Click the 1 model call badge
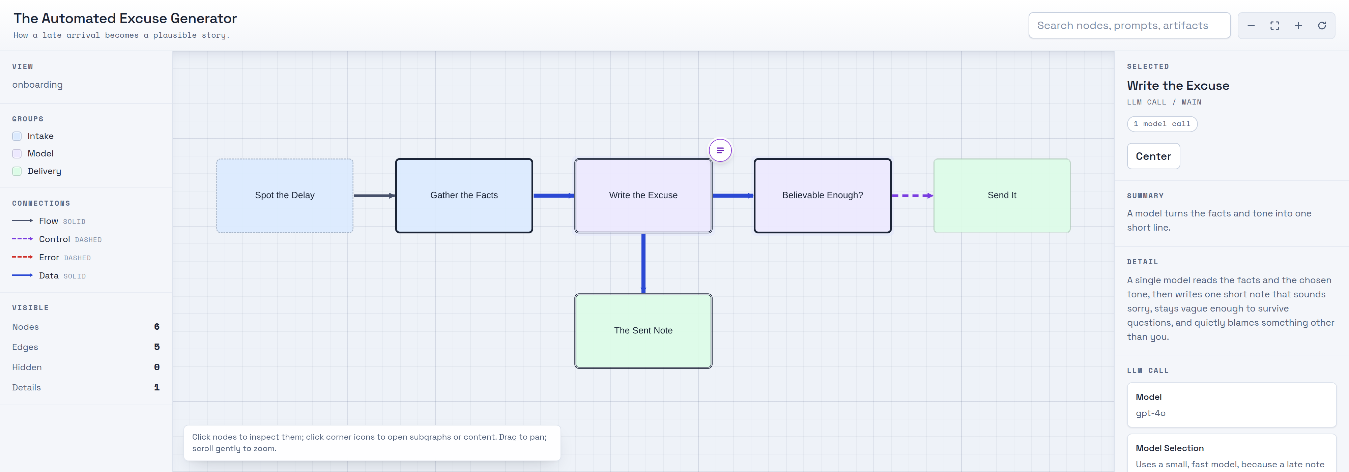 point(1161,124)
